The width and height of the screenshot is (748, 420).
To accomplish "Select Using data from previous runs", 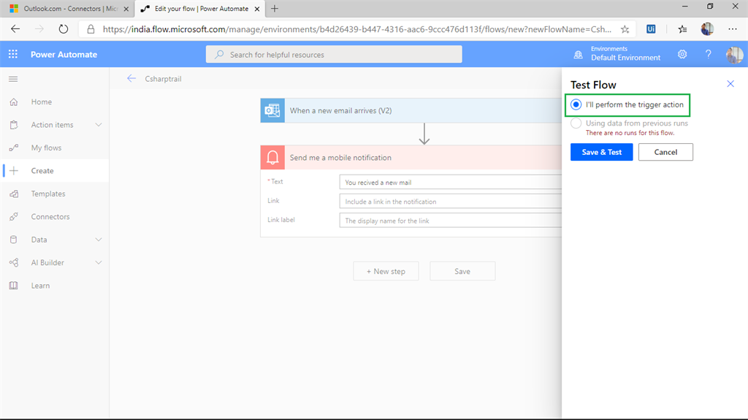I will [576, 123].
